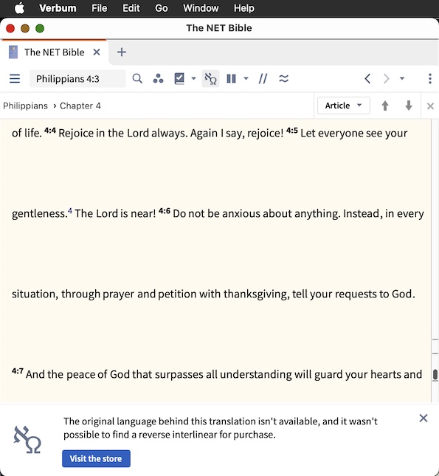Image resolution: width=439 pixels, height=476 pixels.
Task: Open the Go menu
Action: pos(161,8)
